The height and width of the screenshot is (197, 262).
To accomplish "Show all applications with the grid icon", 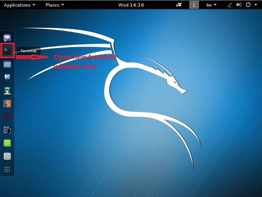I will pos(7,169).
